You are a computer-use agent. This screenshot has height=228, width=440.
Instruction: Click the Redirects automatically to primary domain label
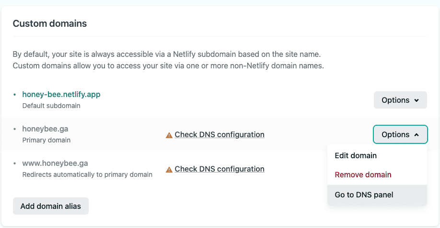pos(87,175)
